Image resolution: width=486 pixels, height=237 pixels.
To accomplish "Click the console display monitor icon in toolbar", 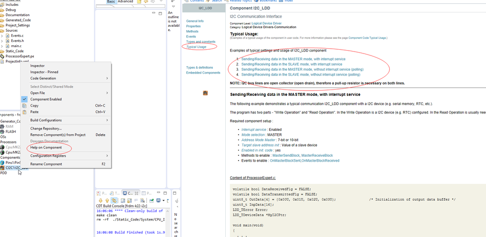I will (159, 201).
